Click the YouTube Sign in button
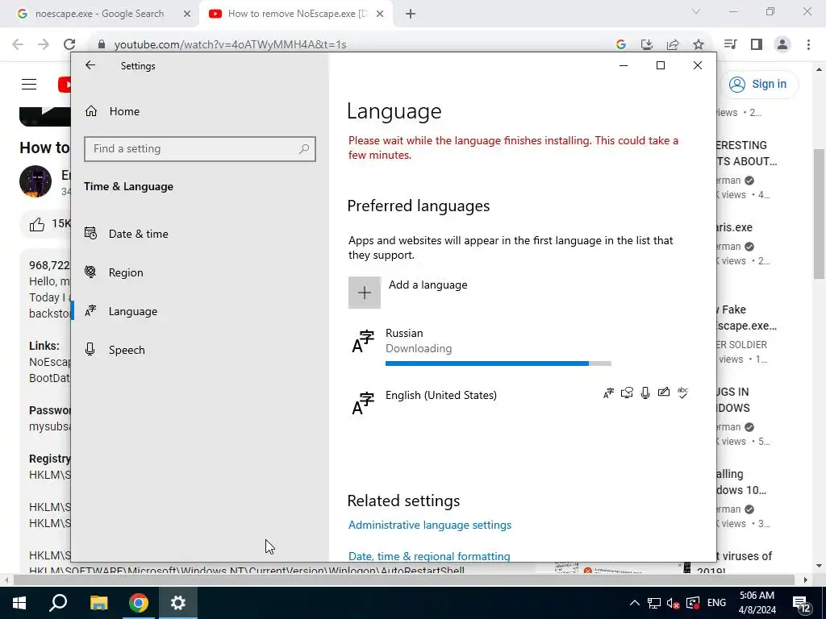Image resolution: width=826 pixels, height=619 pixels. [x=758, y=84]
